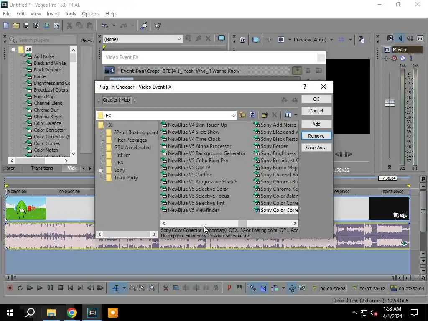Viewport: 428px width, 321px height.
Task: Open File Explorer from the taskbar
Action: pyautogui.click(x=51, y=313)
